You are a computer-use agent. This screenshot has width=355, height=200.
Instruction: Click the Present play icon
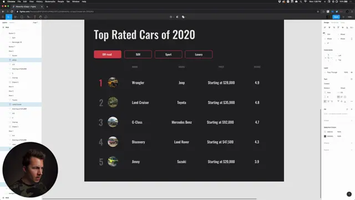pos(343,17)
